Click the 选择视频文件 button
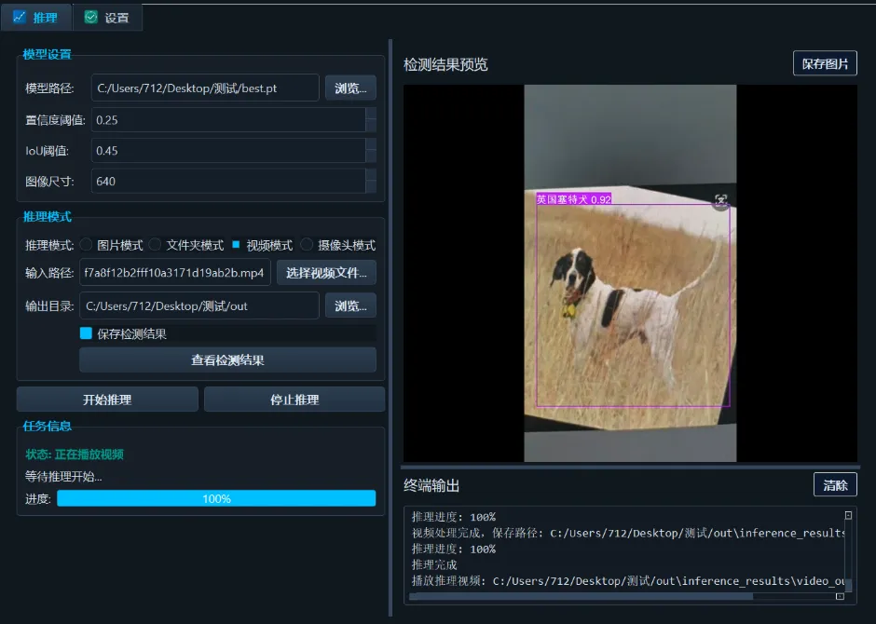This screenshot has width=876, height=624. pyautogui.click(x=326, y=273)
